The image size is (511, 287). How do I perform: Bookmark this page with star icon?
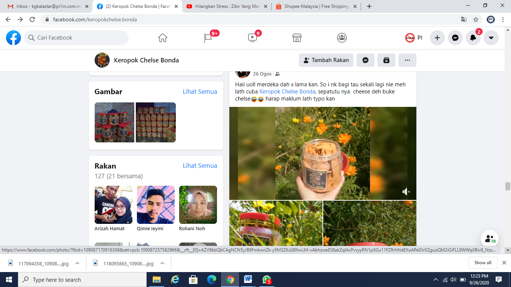[x=476, y=19]
